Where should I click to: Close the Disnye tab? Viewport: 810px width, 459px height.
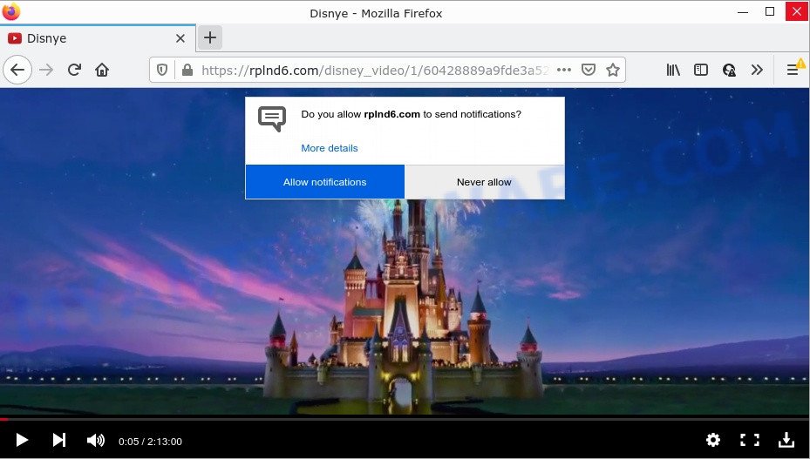point(180,38)
